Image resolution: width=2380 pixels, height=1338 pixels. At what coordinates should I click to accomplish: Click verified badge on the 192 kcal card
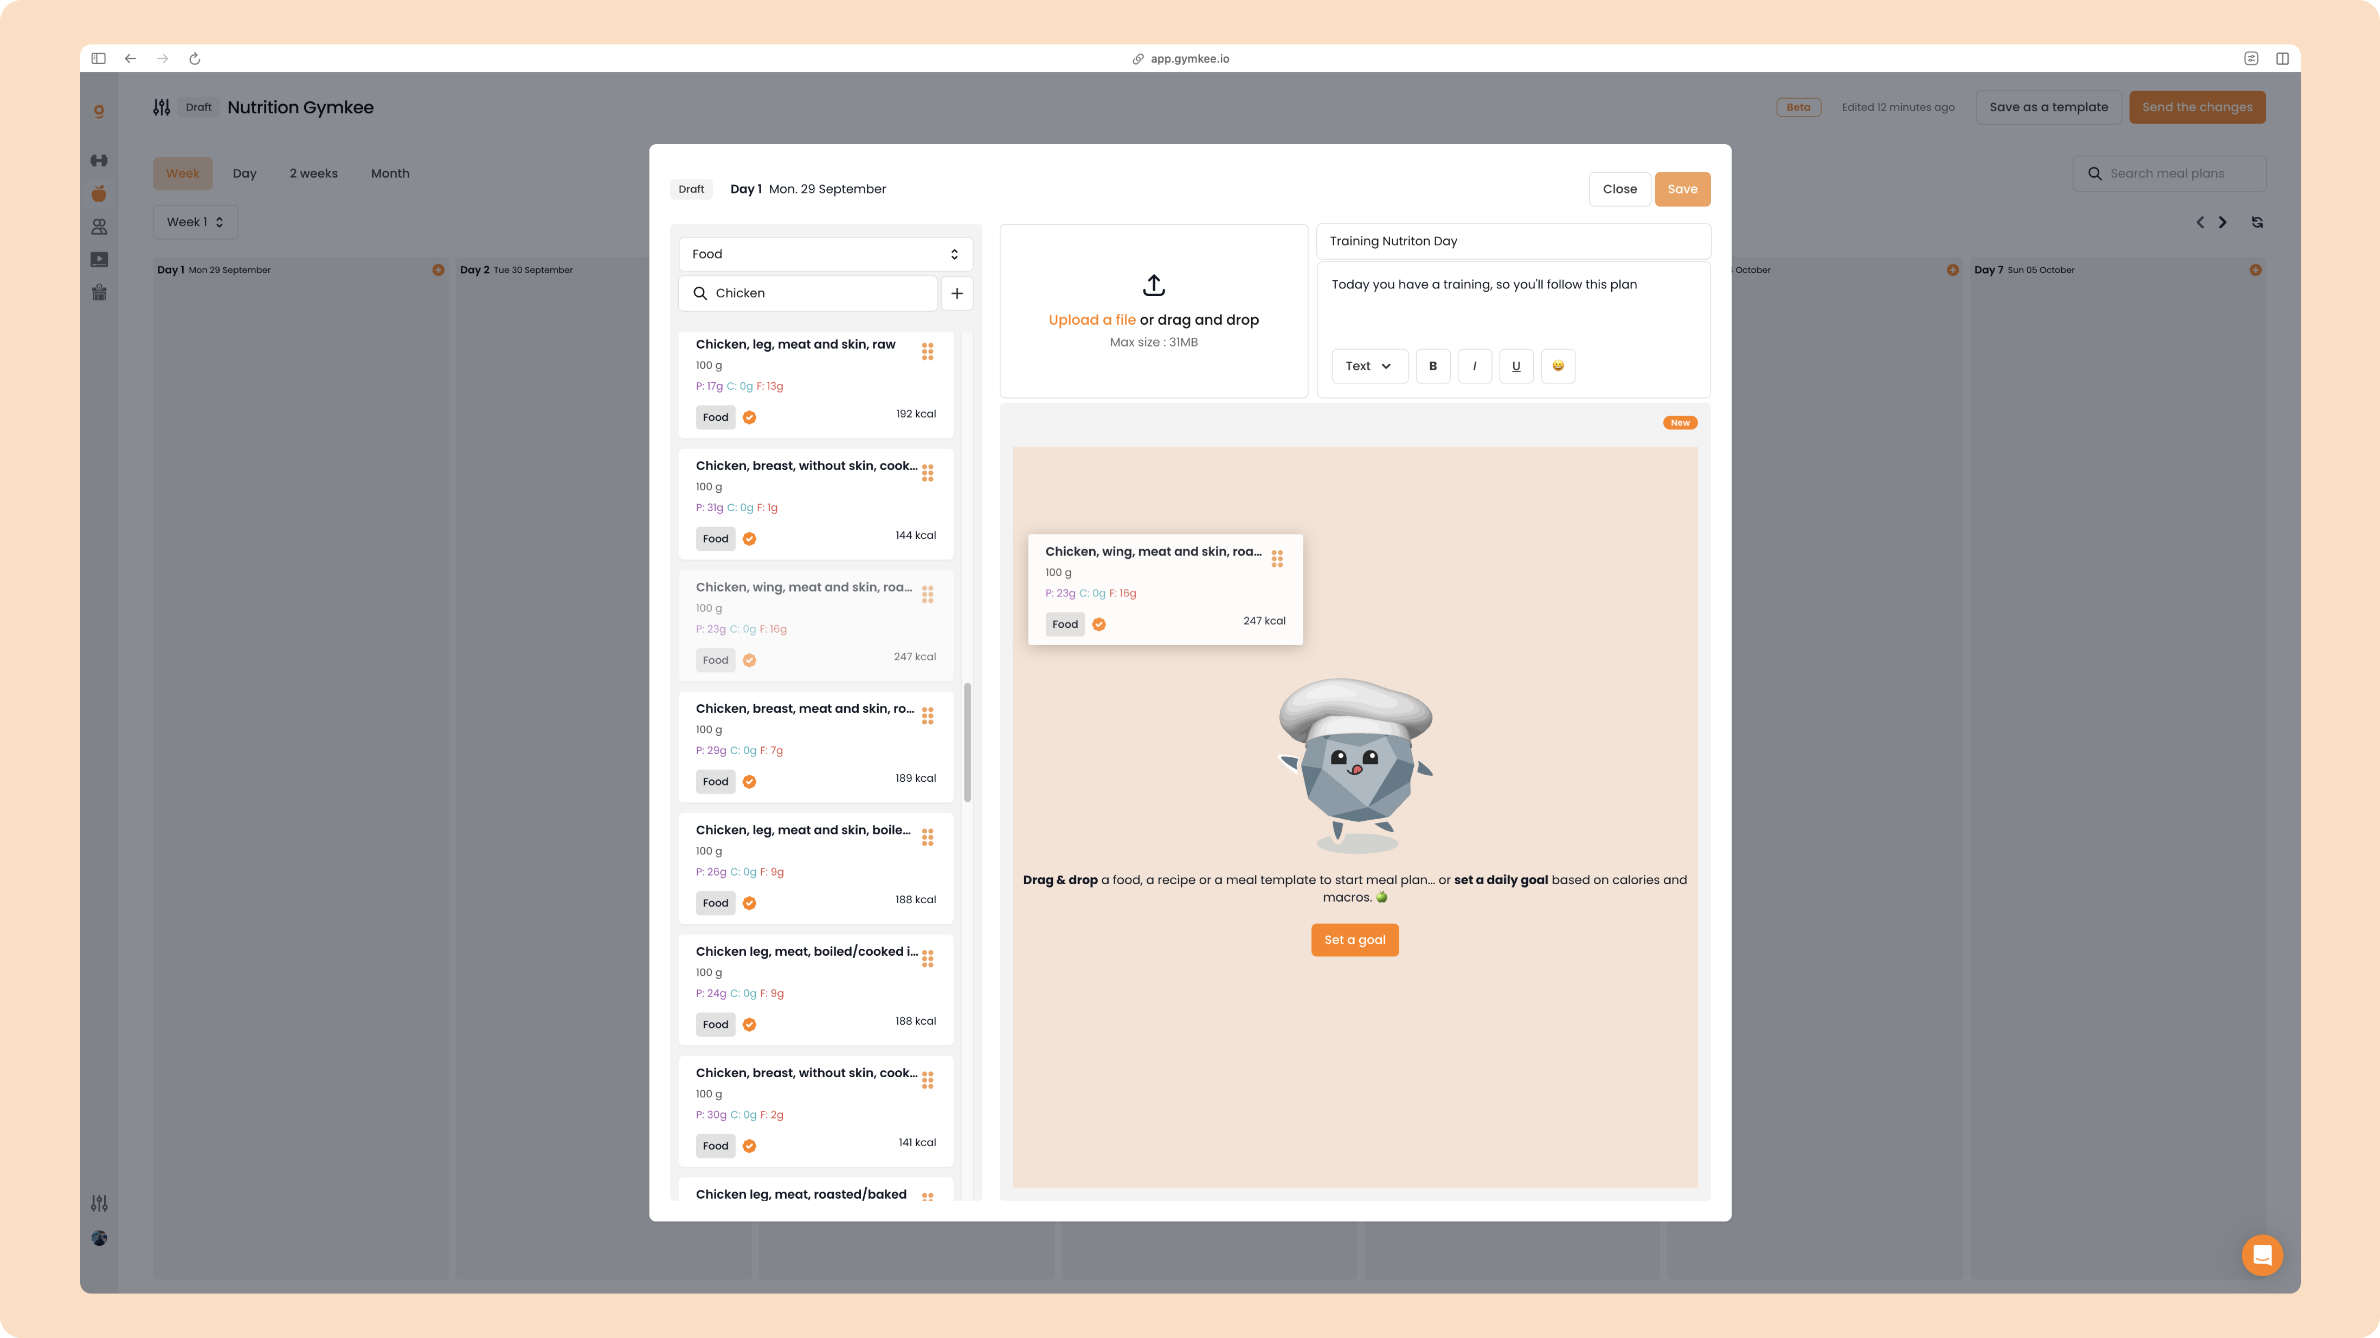(x=749, y=417)
